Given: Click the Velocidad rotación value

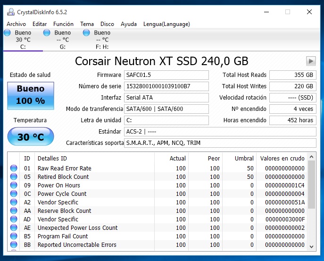Looking at the screenshot, I should (293, 98).
